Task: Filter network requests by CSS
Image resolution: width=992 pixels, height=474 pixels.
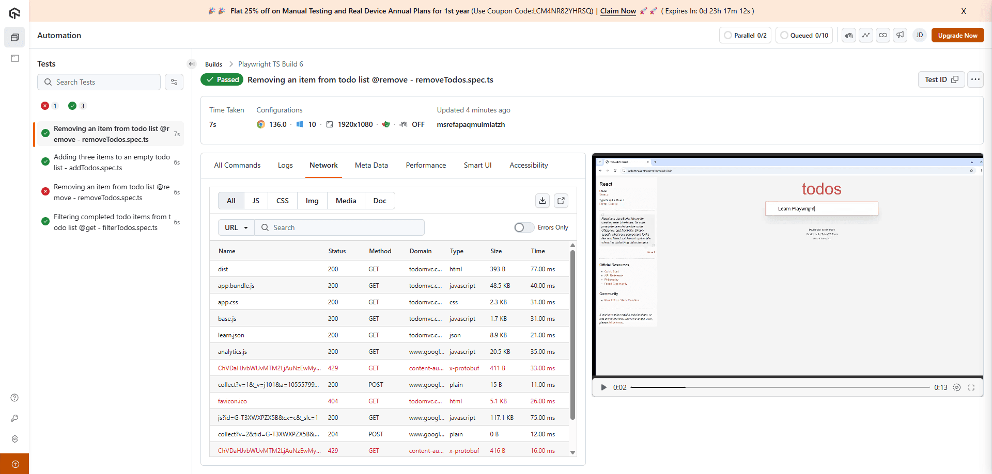Action: 283,201
